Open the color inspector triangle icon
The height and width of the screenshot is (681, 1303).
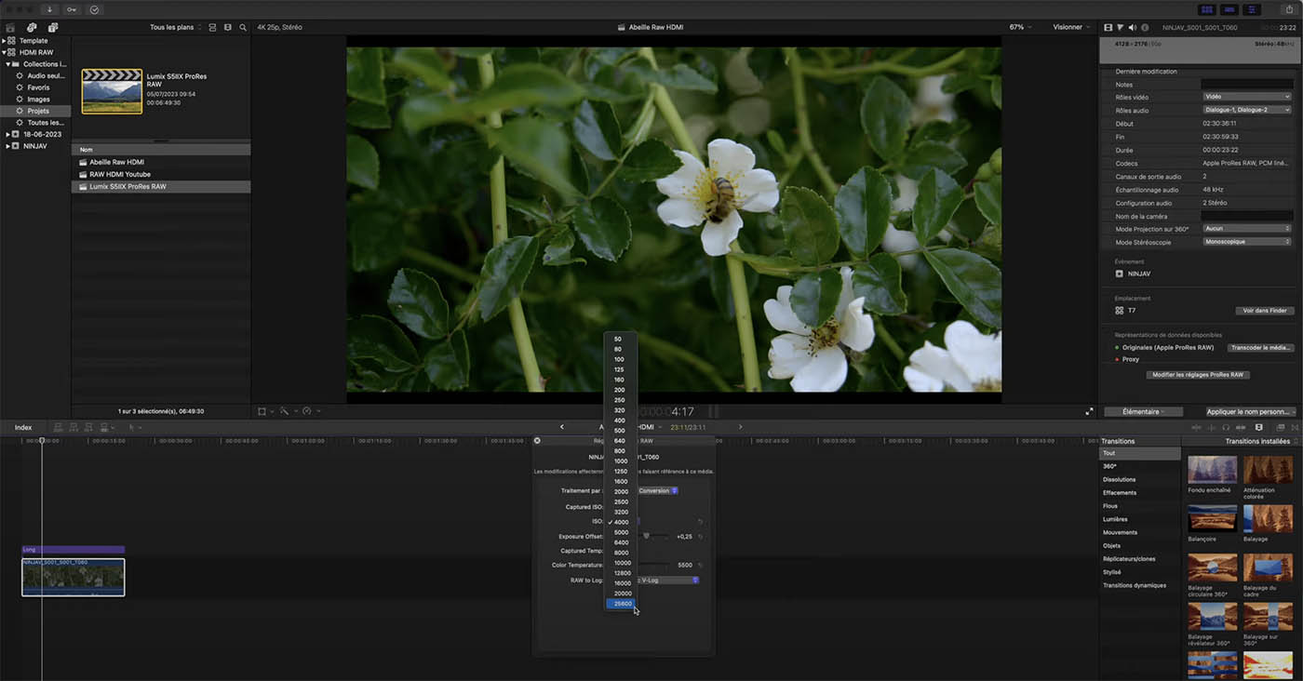coord(1120,27)
